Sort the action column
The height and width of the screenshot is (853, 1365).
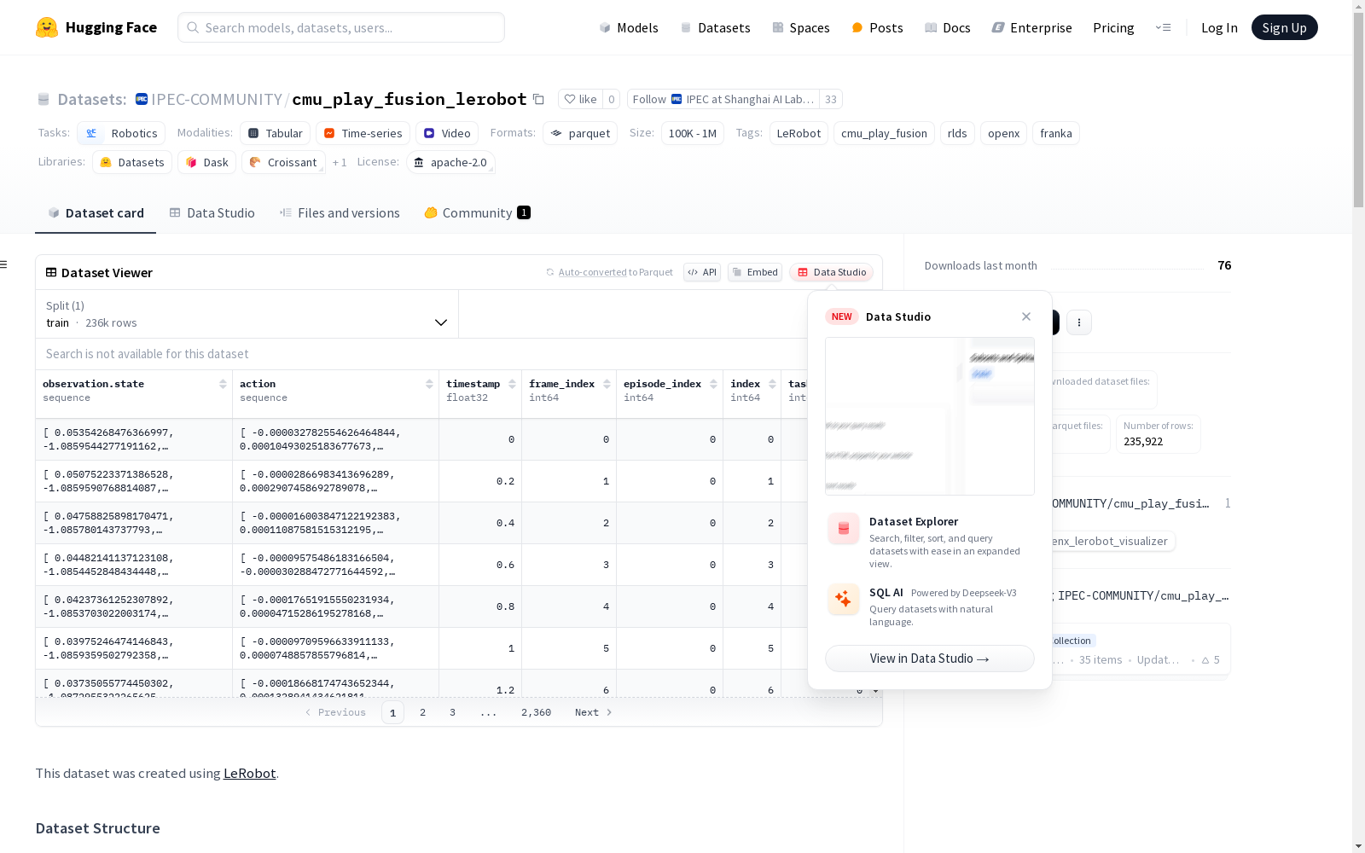click(x=429, y=384)
